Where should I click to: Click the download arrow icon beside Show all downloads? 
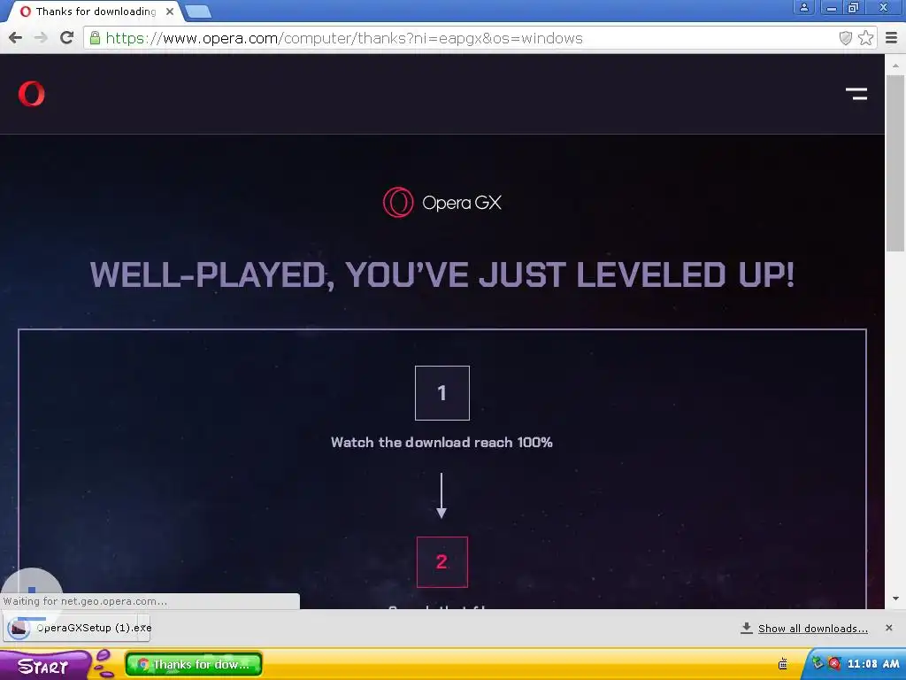[747, 628]
